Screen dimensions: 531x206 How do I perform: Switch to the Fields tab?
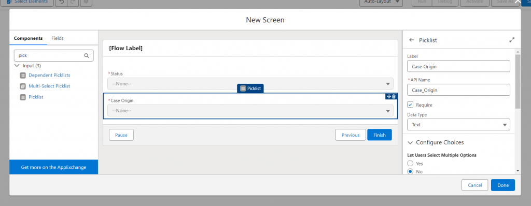[x=58, y=38]
